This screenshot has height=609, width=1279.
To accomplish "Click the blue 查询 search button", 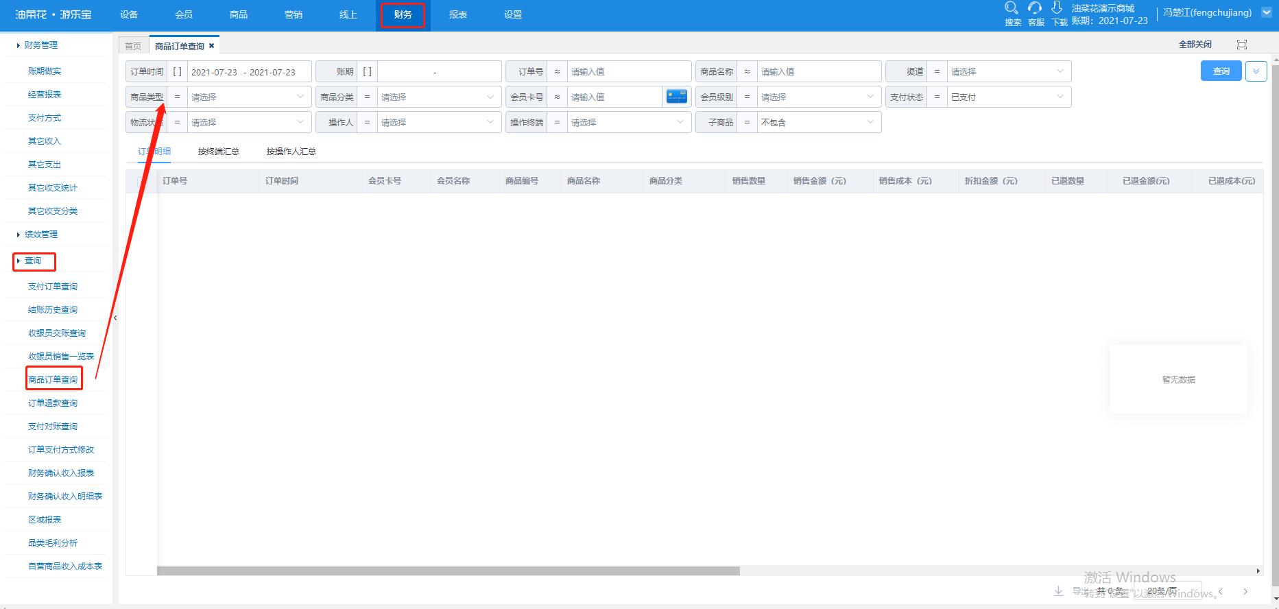I will (x=1221, y=71).
